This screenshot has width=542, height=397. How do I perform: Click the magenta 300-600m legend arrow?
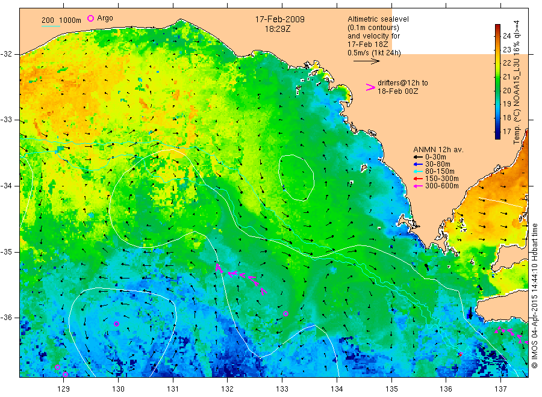coord(418,186)
